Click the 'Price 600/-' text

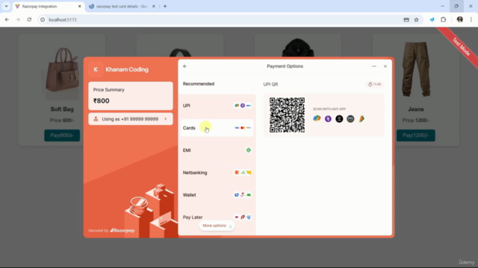(62, 121)
